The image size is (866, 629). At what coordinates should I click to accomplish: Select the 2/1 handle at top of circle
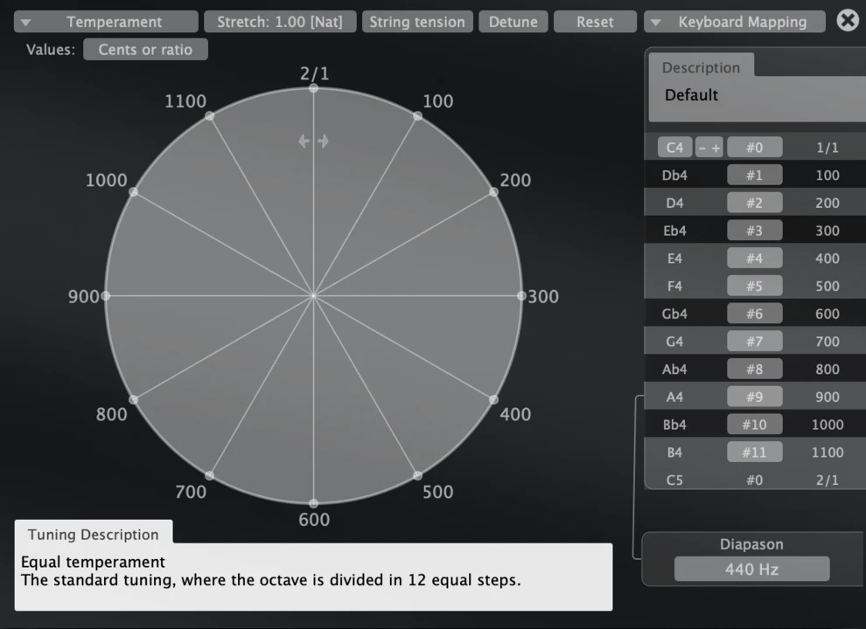click(313, 88)
